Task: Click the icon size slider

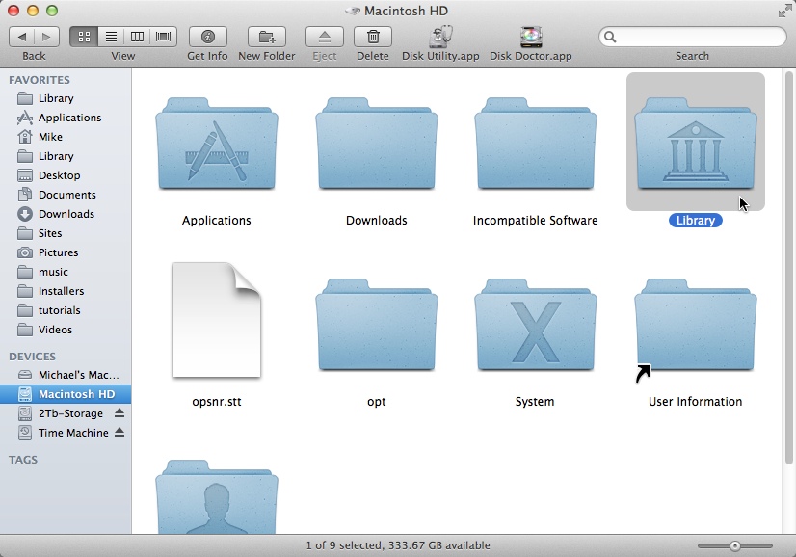Action: (735, 546)
